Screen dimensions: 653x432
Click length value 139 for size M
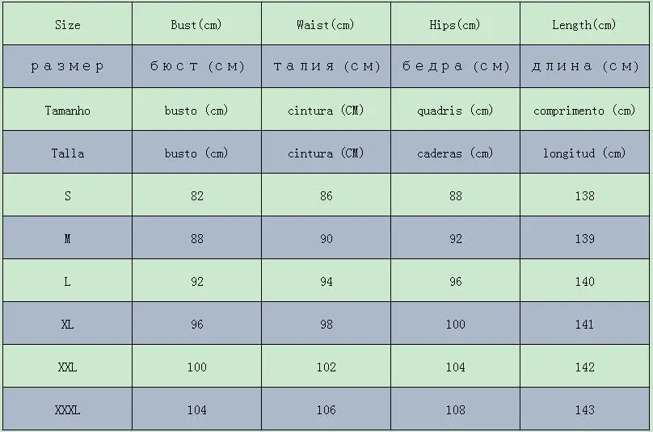[584, 239]
